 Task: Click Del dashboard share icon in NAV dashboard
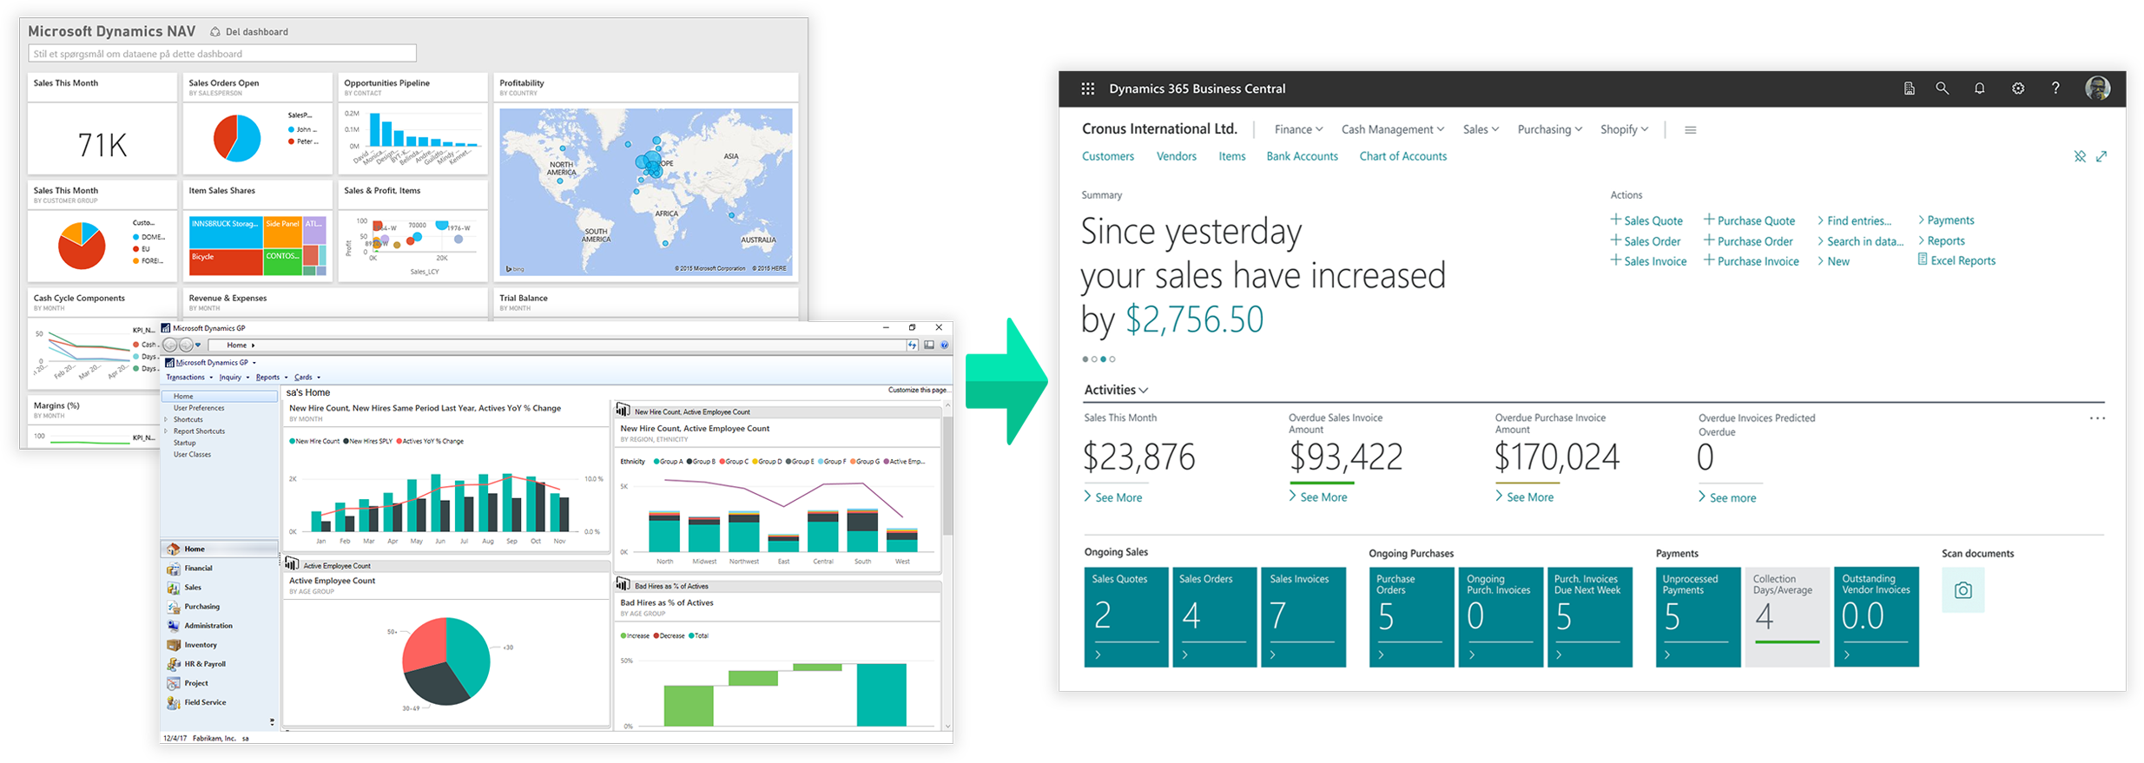coord(215,32)
